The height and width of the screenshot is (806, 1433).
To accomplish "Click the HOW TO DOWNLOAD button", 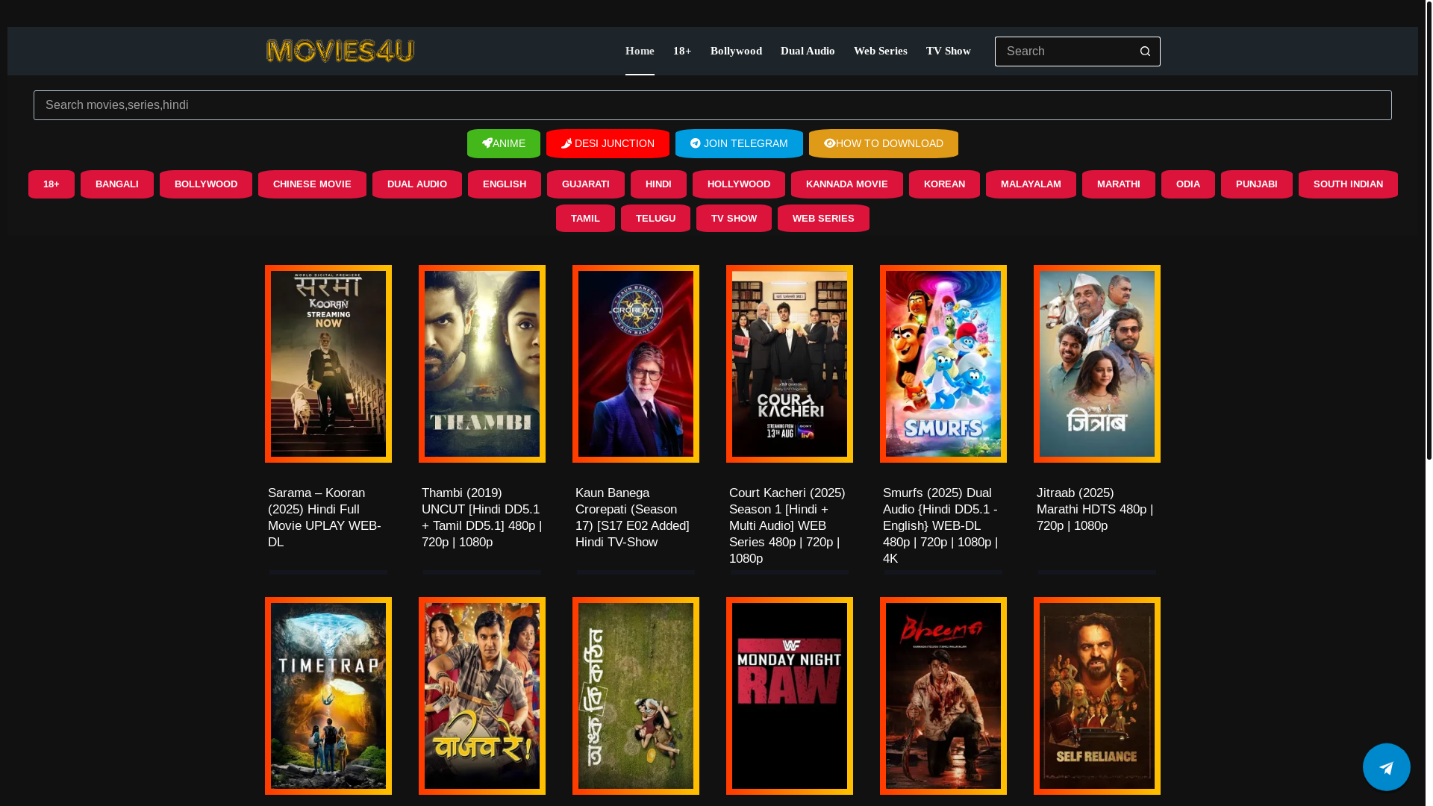I will pyautogui.click(x=883, y=143).
